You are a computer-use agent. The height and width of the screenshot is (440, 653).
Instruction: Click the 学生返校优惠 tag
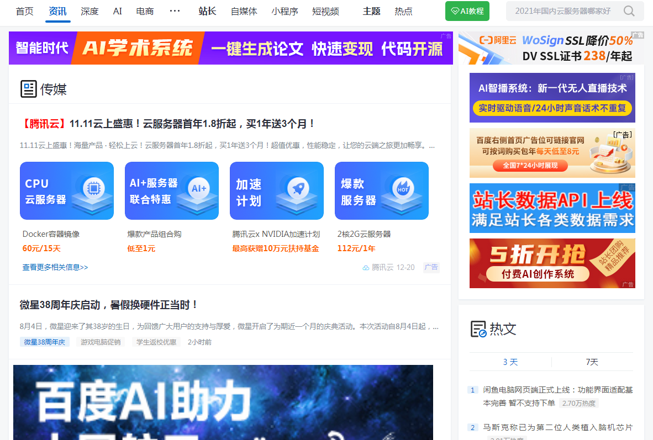pyautogui.click(x=156, y=342)
